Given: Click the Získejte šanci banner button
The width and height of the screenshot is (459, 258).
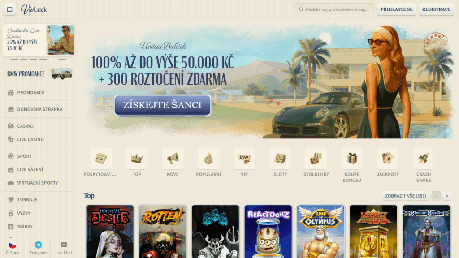Looking at the screenshot, I should 162,105.
